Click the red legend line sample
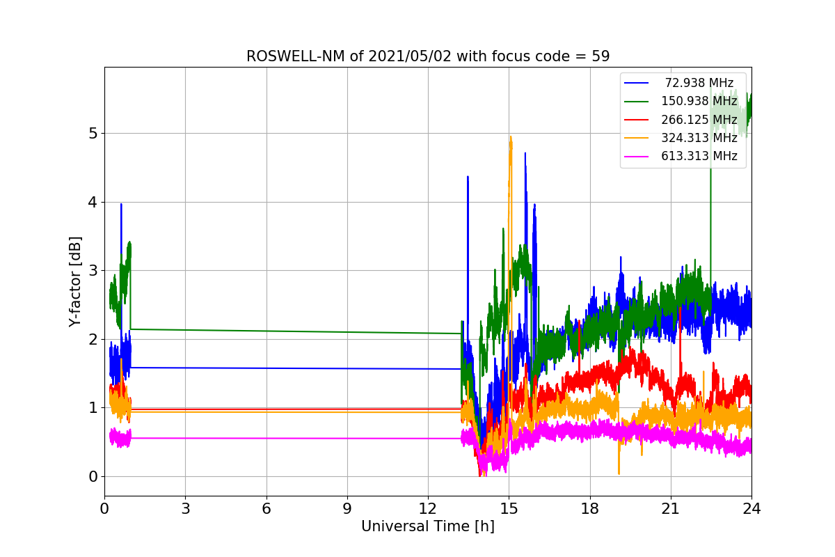 point(637,120)
